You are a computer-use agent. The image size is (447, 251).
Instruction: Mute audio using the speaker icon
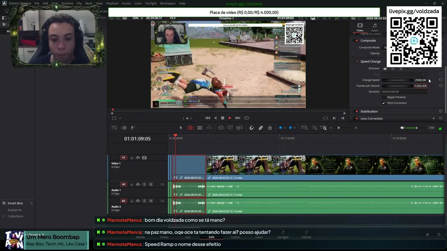coord(402,128)
